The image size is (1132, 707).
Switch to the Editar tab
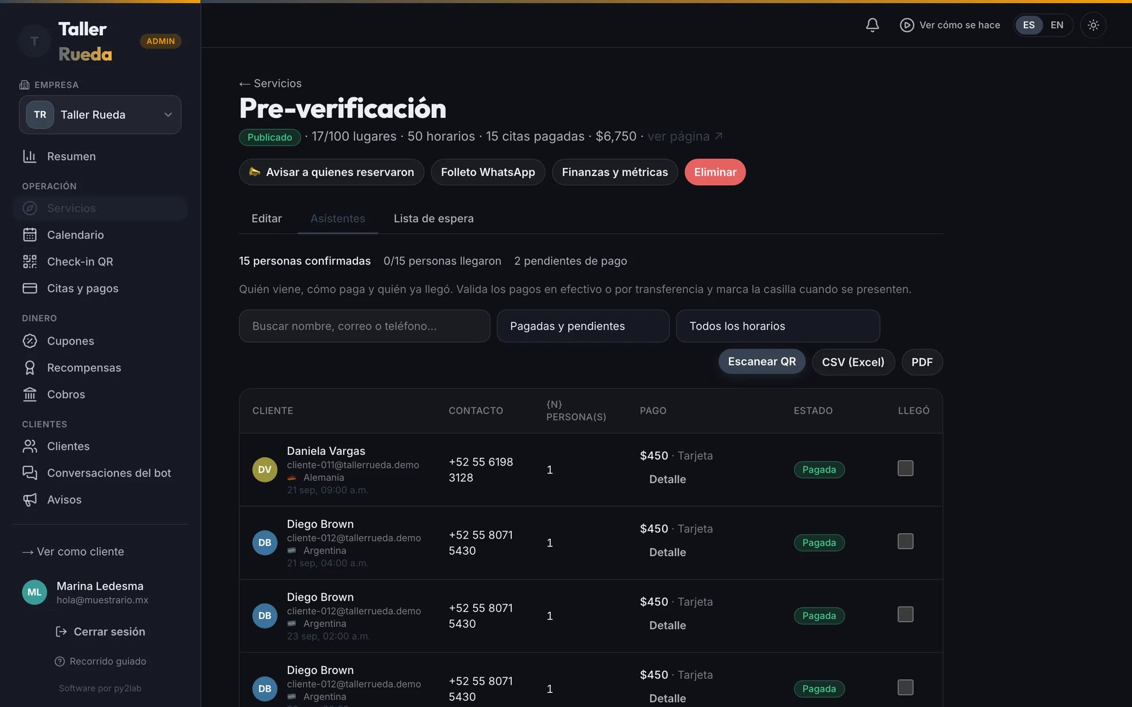266,219
